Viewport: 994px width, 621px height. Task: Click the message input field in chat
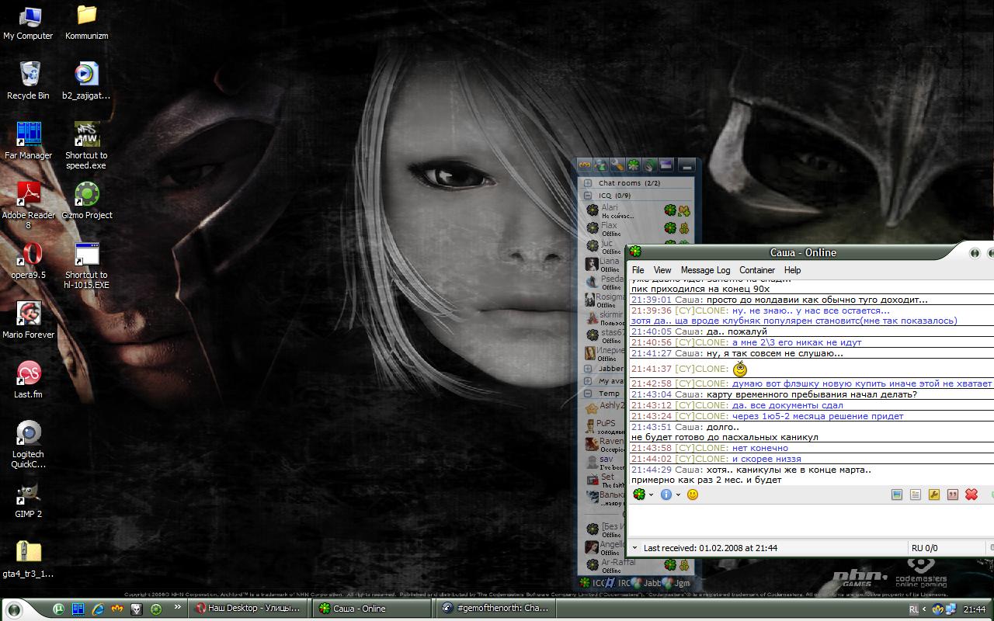pos(810,519)
